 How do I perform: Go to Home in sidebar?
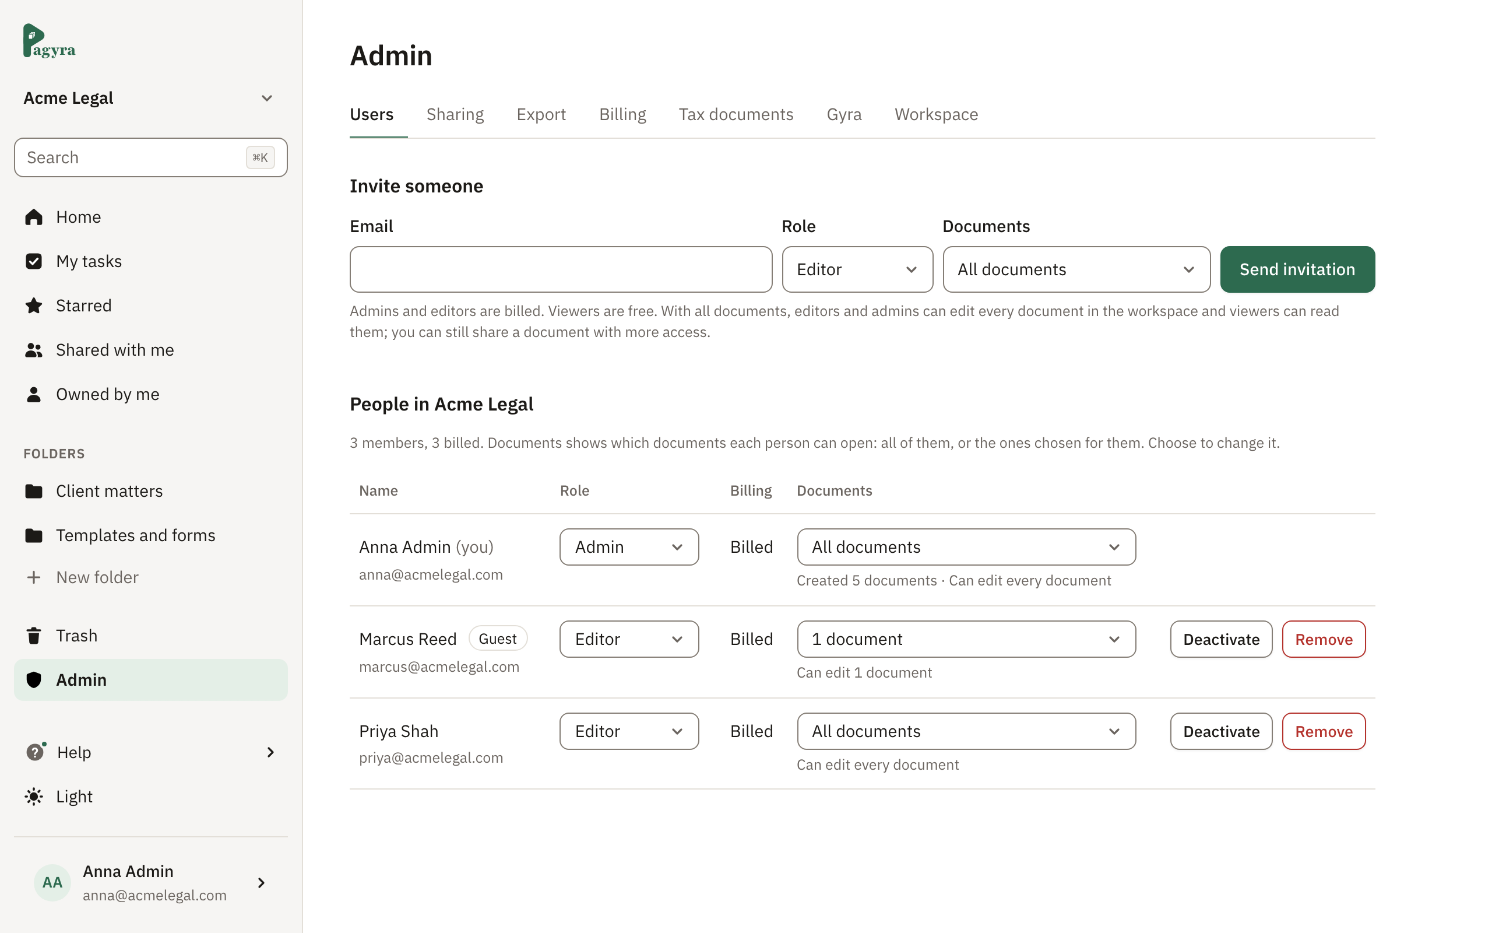150,217
